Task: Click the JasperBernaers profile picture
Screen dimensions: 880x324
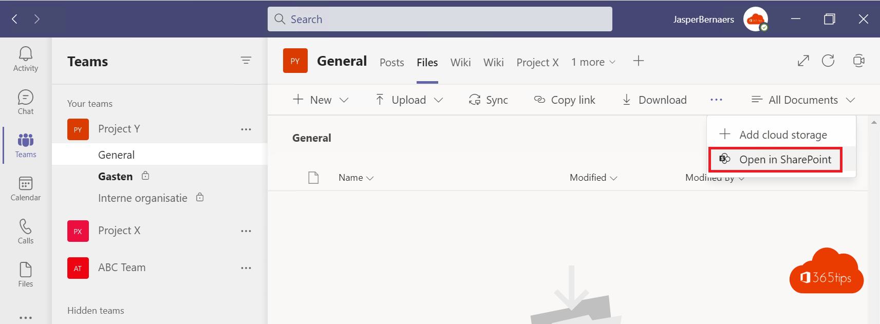Action: click(x=756, y=20)
